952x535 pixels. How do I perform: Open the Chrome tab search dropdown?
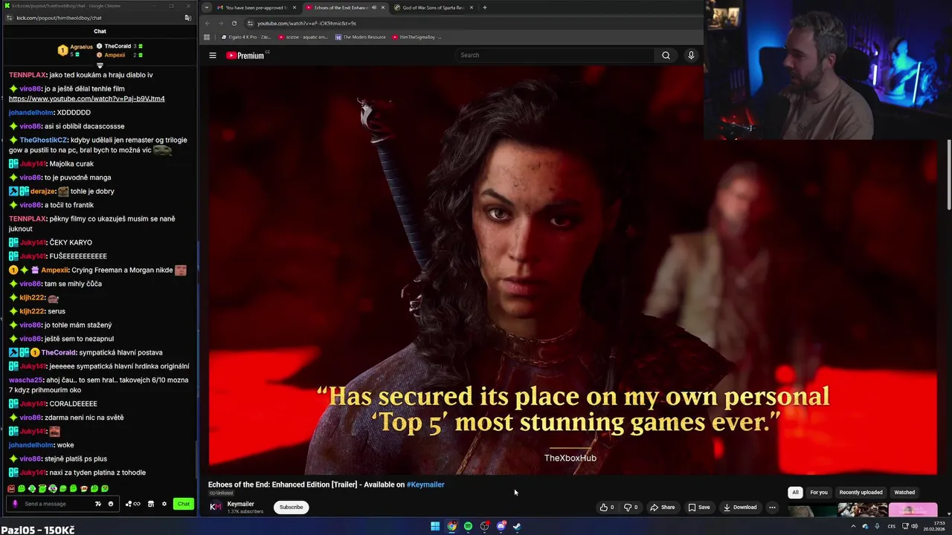click(207, 7)
